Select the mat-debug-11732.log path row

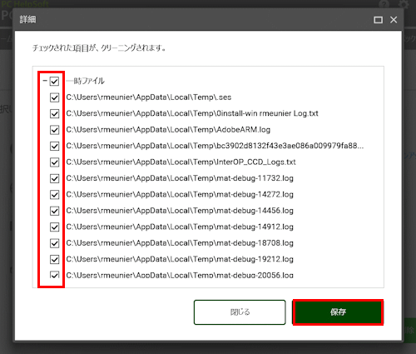click(180, 178)
